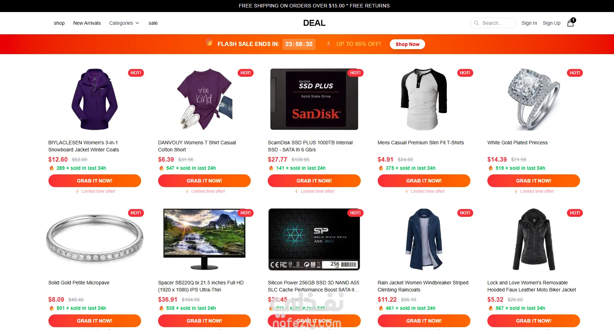Click HOT! badge on monitor product
Image resolution: width=614 pixels, height=330 pixels.
click(245, 213)
